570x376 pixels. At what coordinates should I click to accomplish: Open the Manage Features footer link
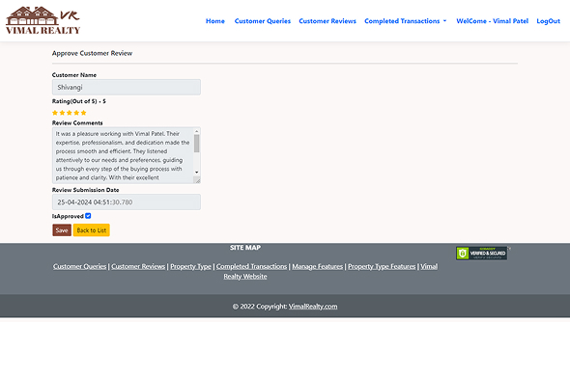(317, 266)
